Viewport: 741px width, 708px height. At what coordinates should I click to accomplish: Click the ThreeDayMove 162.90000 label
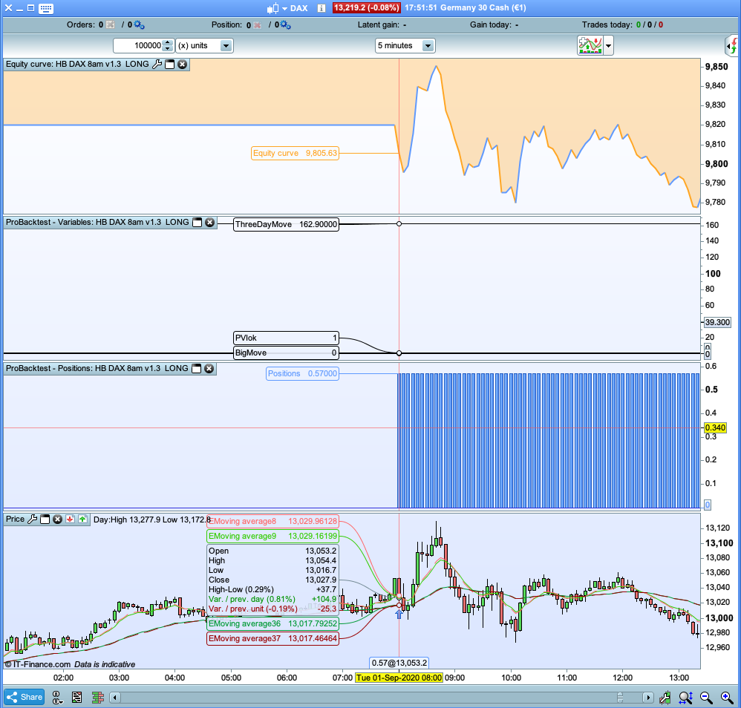(286, 224)
